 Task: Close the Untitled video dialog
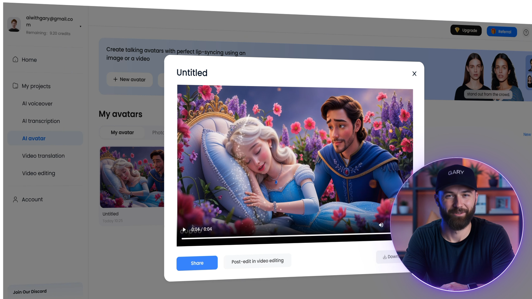coord(414,74)
